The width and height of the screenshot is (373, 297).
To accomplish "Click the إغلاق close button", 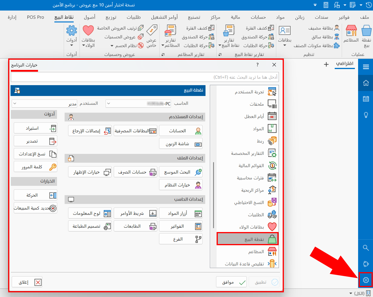I will [x=27, y=282].
